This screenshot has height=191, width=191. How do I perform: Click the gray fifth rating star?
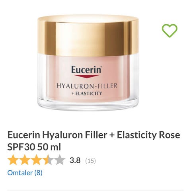pyautogui.click(x=59, y=160)
